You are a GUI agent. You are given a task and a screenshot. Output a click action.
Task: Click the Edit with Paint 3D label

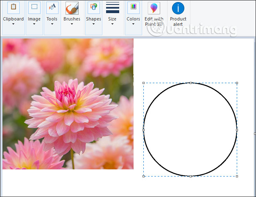coord(154,22)
